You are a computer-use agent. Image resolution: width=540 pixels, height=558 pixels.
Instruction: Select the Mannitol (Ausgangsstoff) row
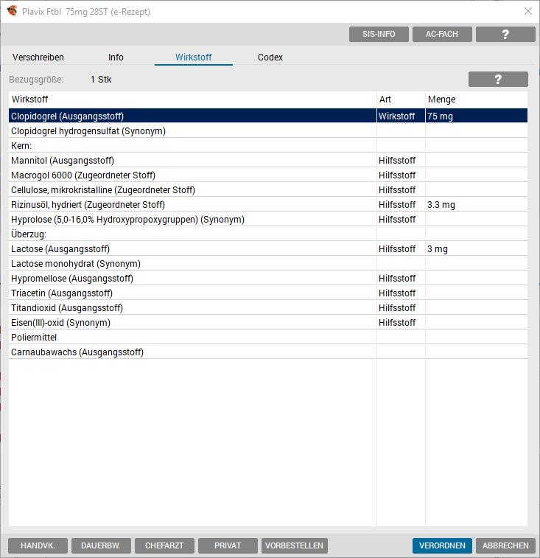pos(268,161)
